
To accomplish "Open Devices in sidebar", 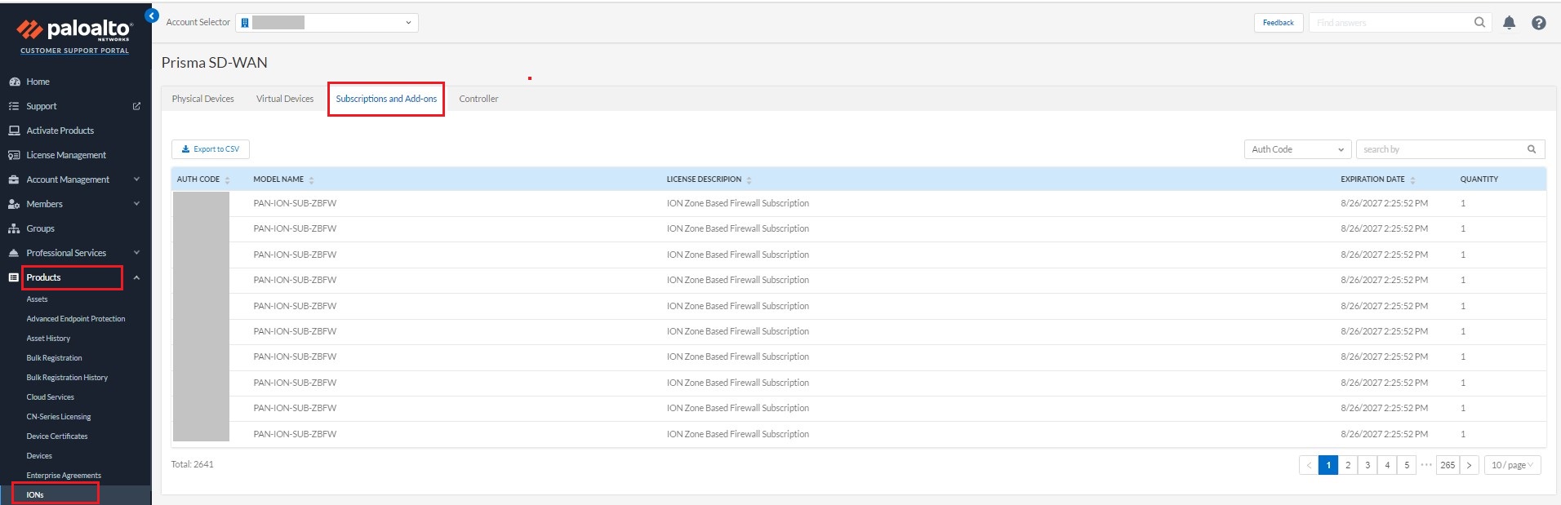I will tap(39, 456).
